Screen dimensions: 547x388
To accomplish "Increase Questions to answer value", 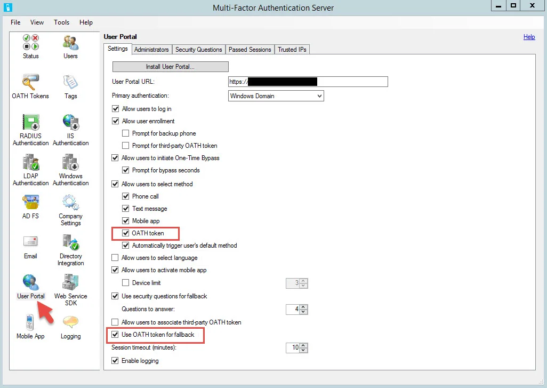I will coord(303,307).
